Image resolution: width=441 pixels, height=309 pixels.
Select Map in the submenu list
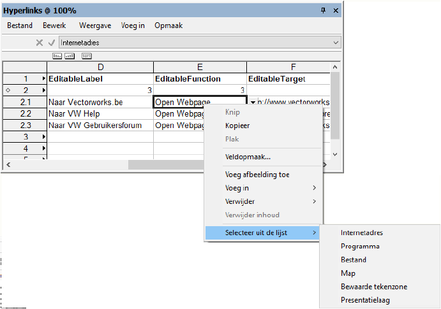(380, 273)
